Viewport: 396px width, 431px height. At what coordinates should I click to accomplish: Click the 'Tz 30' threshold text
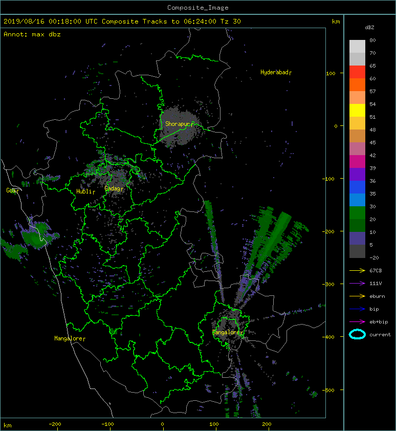[231, 21]
